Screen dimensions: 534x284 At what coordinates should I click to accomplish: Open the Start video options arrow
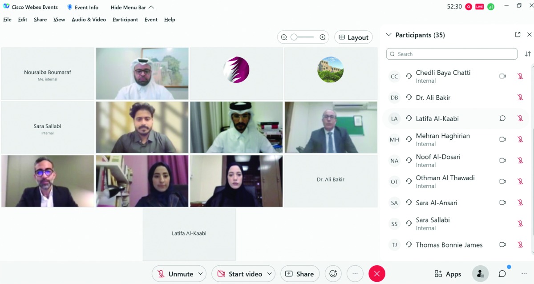(270, 274)
